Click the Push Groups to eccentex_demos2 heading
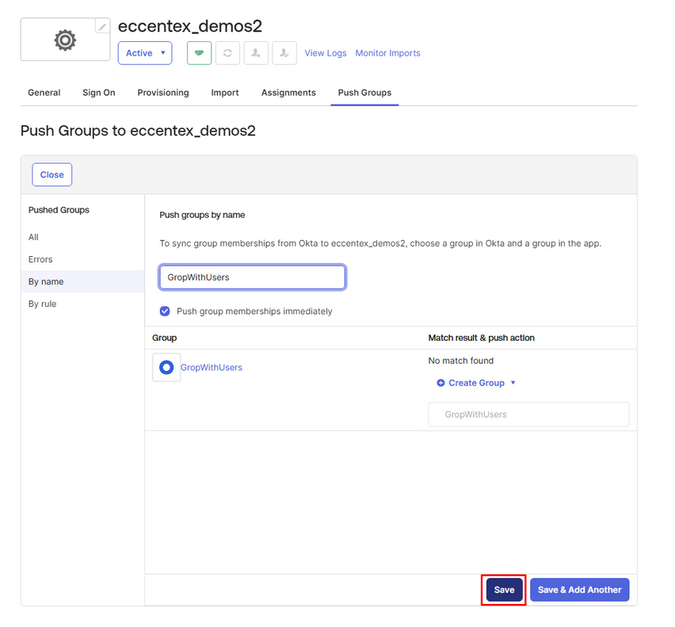This screenshot has height=627, width=675. (138, 131)
